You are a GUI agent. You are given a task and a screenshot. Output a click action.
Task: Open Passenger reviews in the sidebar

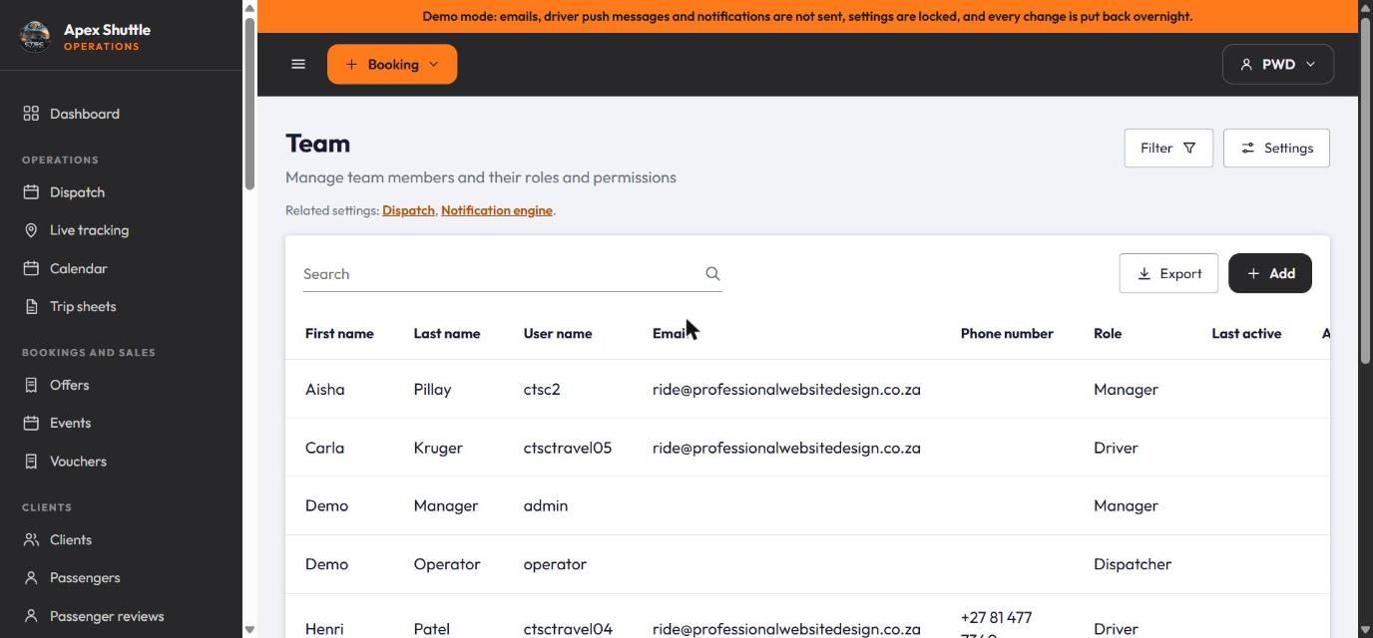pos(107,616)
